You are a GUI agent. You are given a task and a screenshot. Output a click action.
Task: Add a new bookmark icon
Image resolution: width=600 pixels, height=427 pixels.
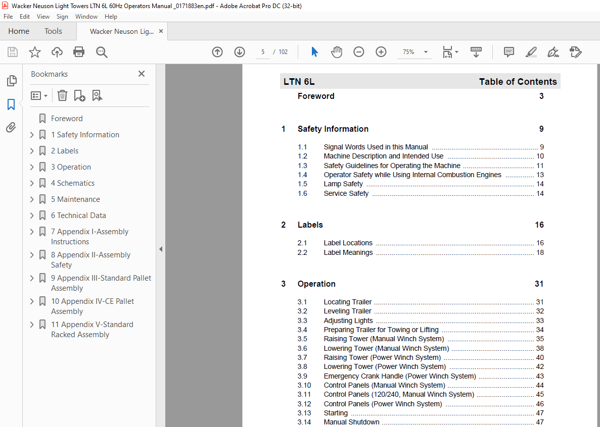coord(79,95)
